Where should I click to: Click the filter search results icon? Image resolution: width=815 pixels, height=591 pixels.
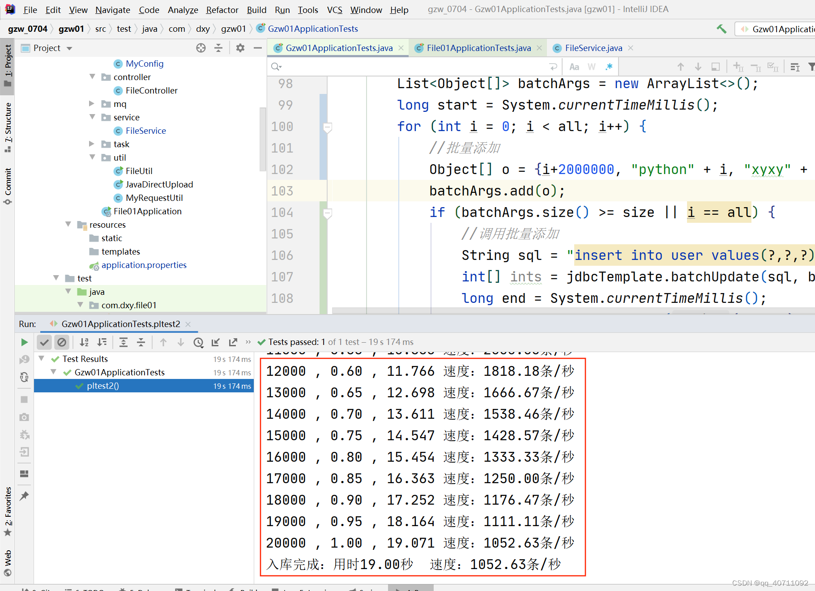click(x=811, y=67)
